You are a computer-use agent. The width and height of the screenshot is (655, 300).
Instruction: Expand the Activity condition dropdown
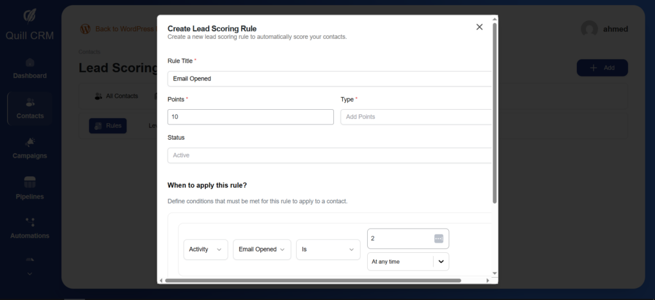pyautogui.click(x=205, y=250)
